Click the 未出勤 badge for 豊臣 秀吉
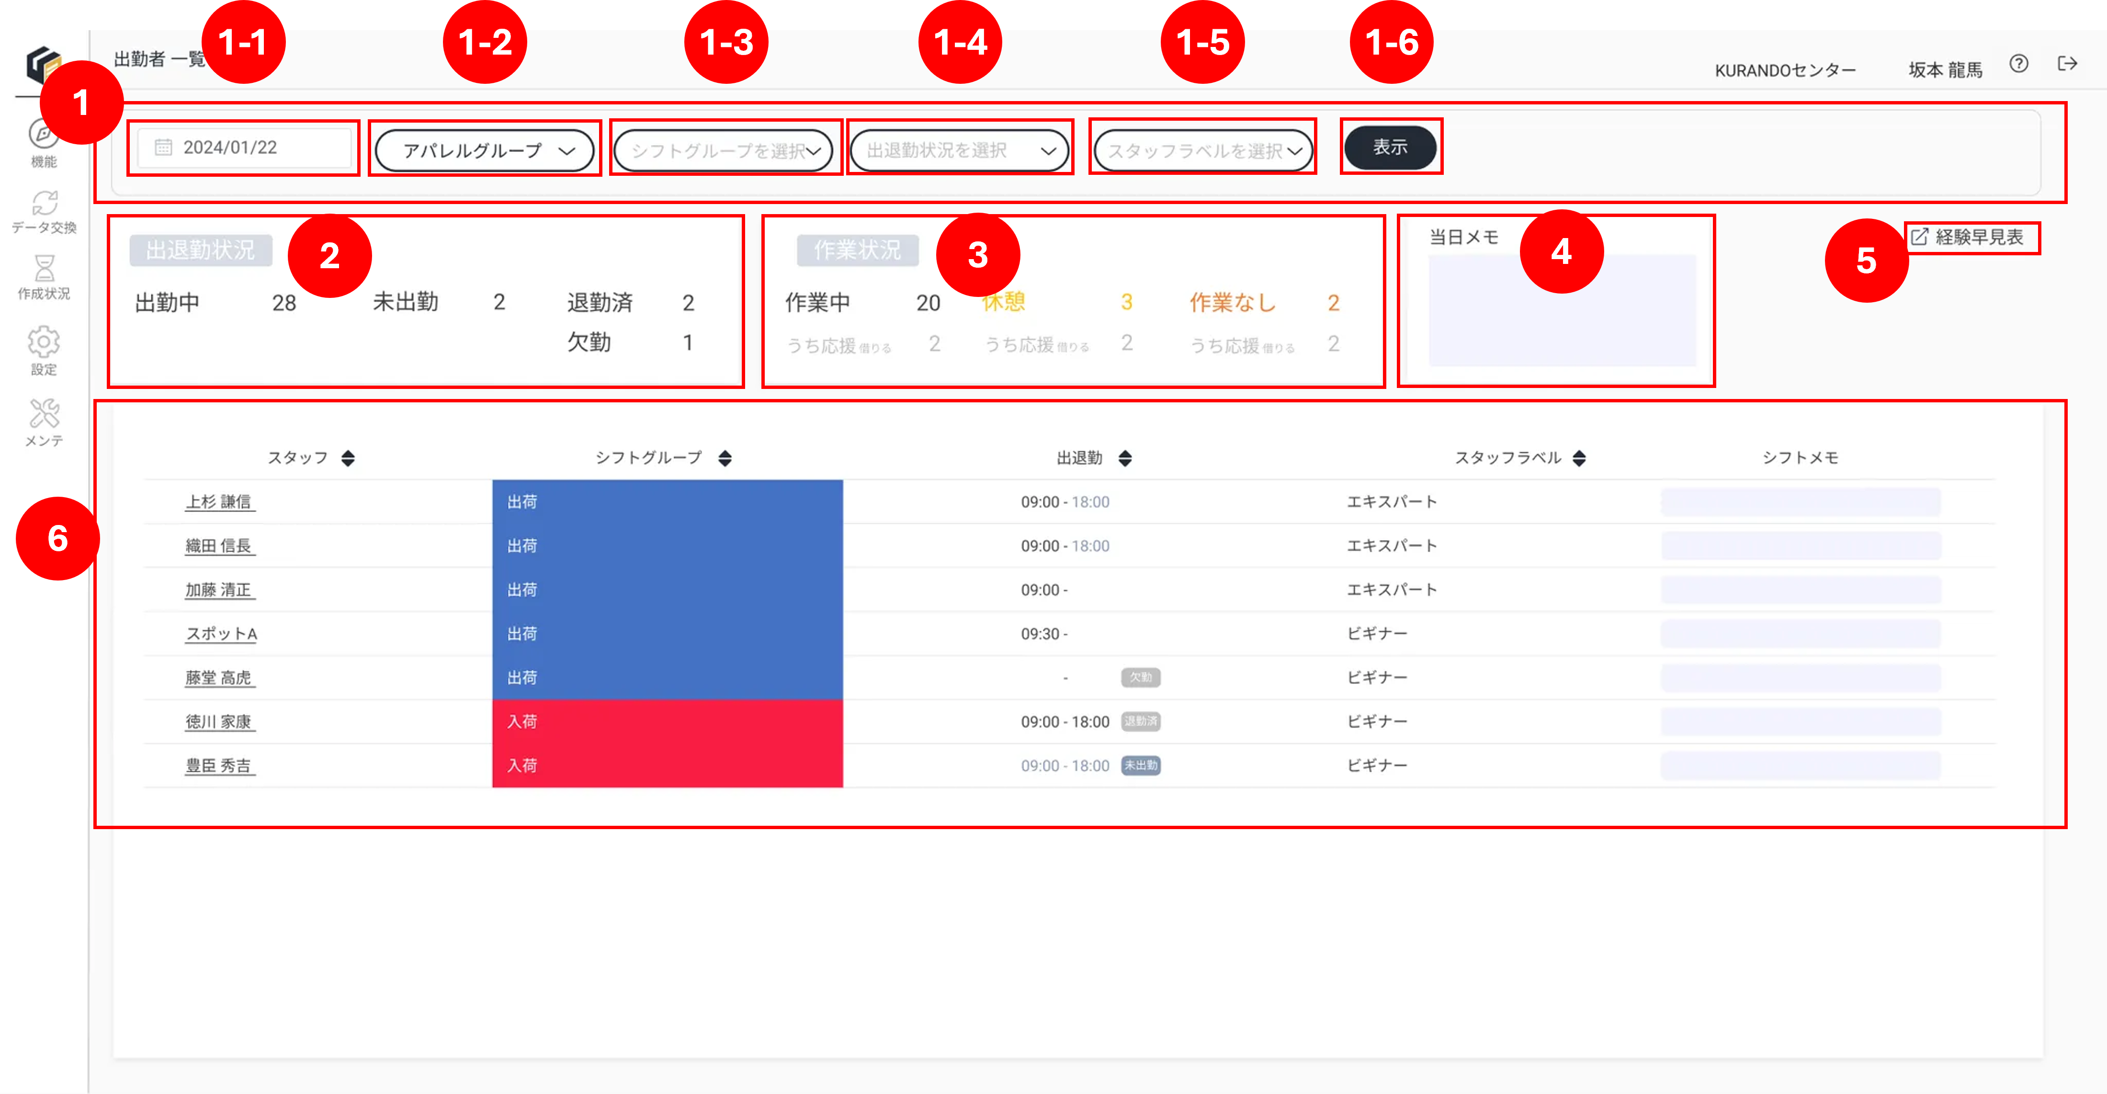The width and height of the screenshot is (2107, 1094). 1140,766
